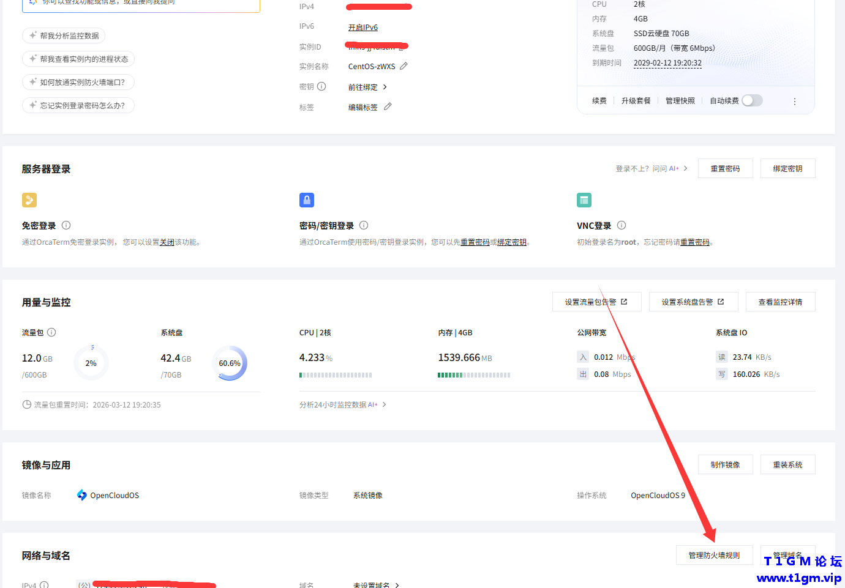Viewport: 845px width, 588px height.
Task: Expand 分析24小时监控数据 AI chevron
Action: click(384, 404)
